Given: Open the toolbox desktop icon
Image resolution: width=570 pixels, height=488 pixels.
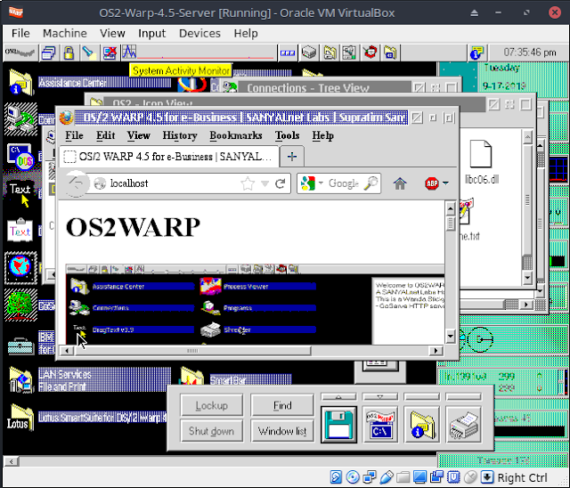Looking at the screenshot, I should click(20, 346).
